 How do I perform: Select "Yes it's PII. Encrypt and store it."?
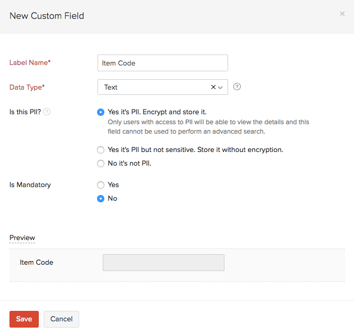click(101, 112)
